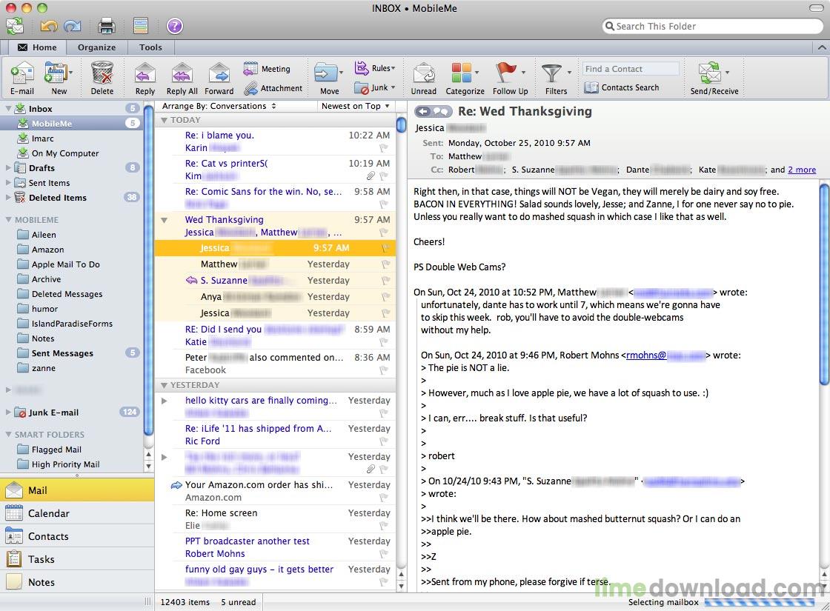Image resolution: width=830 pixels, height=611 pixels.
Task: Switch to the Organize ribbon tab
Action: pos(97,47)
